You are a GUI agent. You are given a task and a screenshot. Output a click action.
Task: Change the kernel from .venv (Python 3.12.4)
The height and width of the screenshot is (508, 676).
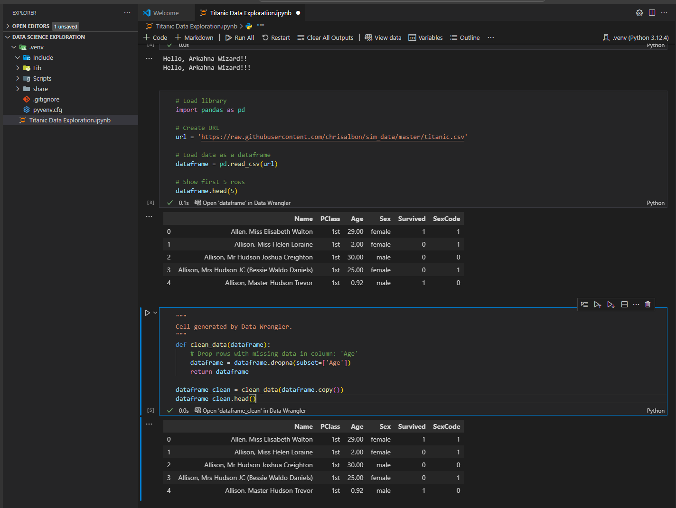click(636, 37)
